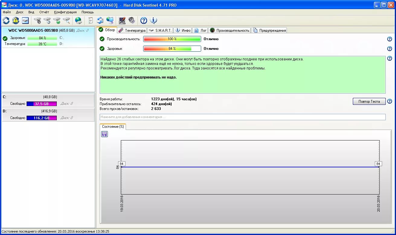Image resolution: width=396 pixels, height=235 pixels.
Task: Click the Повтор Теста button
Action: pos(369,101)
